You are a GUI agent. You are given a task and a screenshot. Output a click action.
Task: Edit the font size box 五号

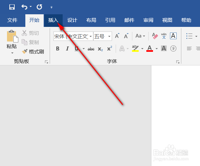point(100,36)
